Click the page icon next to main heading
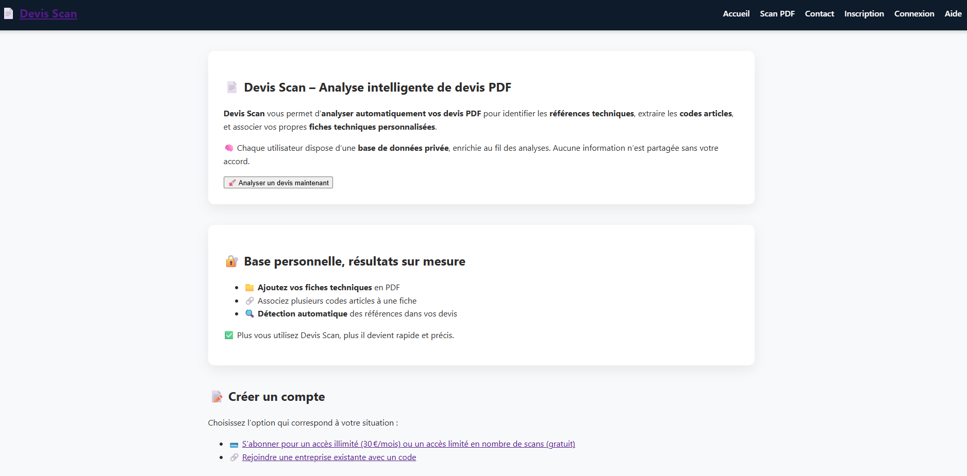Screen dimensions: 967x476 coord(232,87)
